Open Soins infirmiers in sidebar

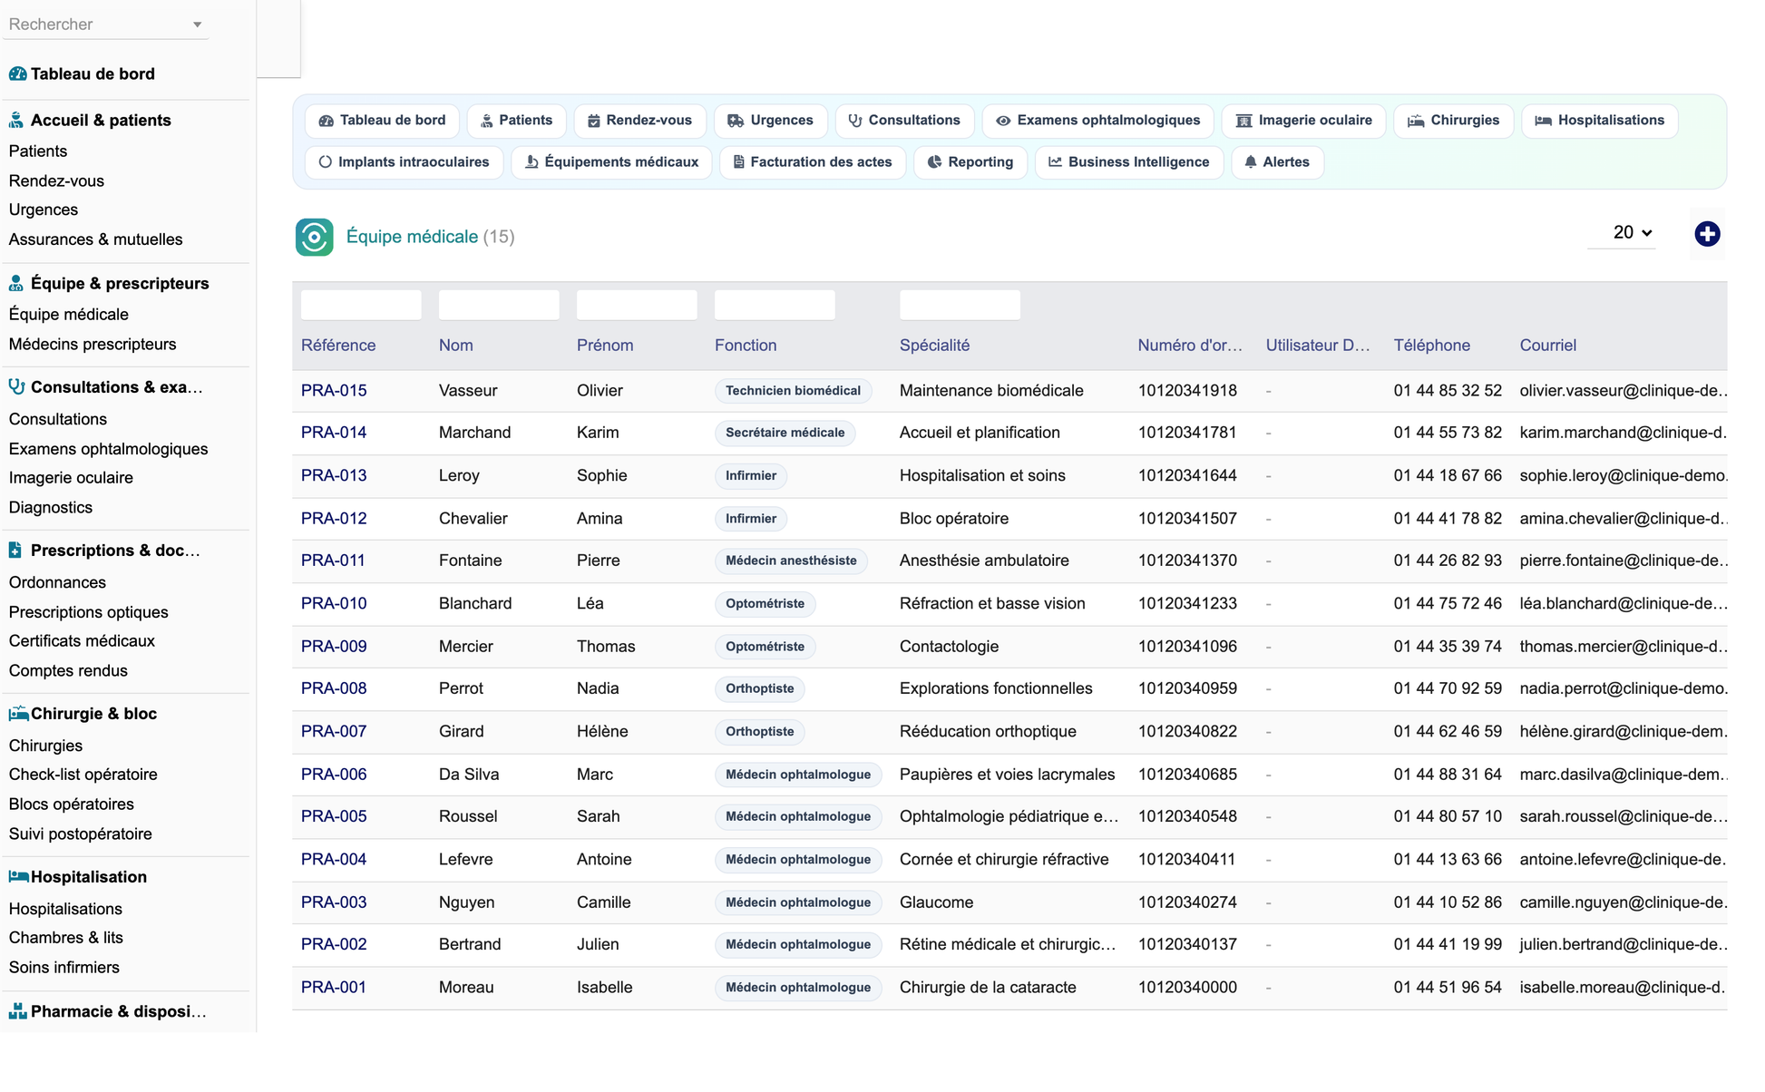(63, 967)
